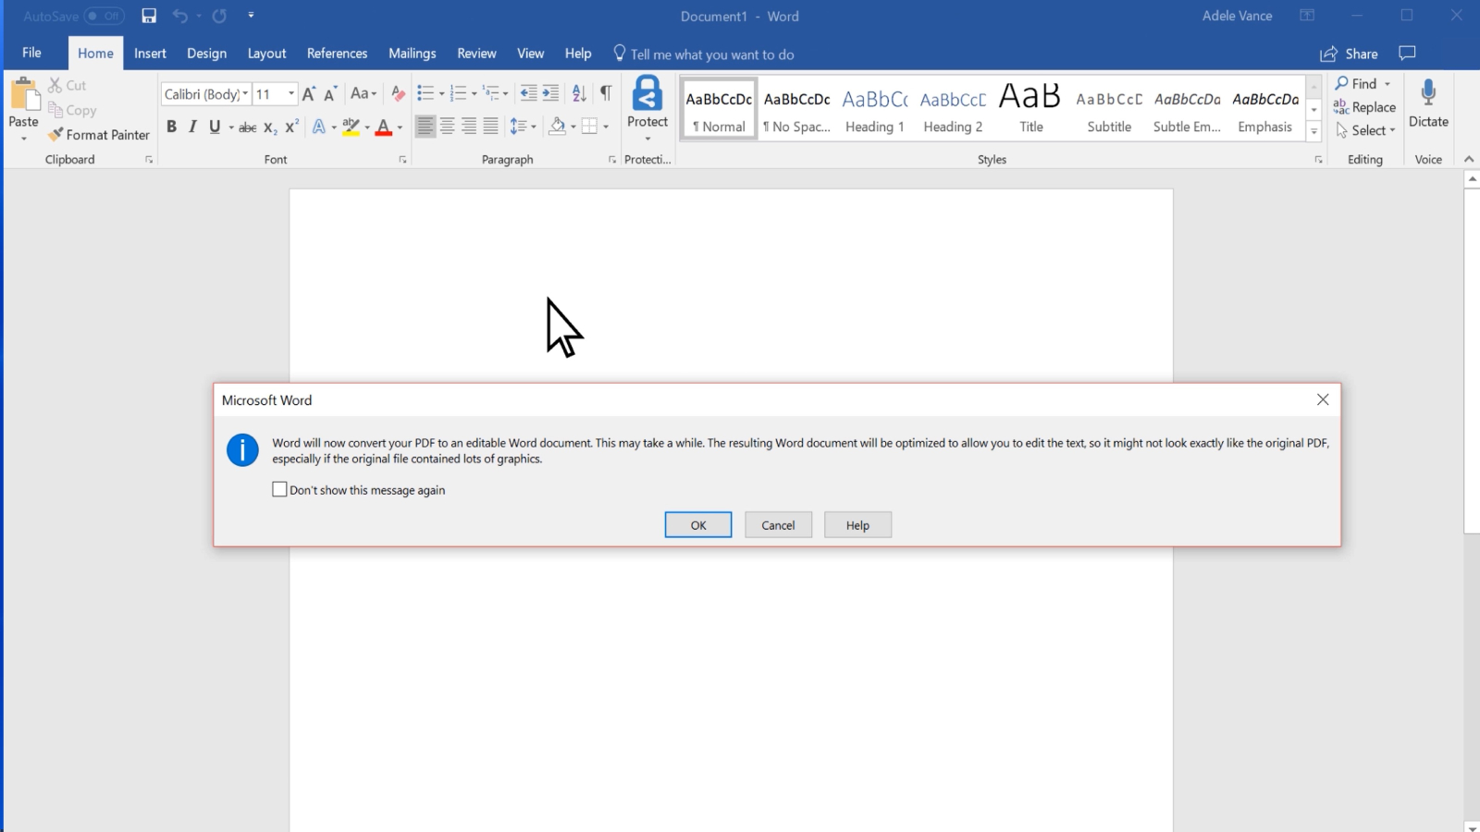Cancel the PDF conversion dialog
Screen dimensions: 1480x832
click(x=778, y=524)
